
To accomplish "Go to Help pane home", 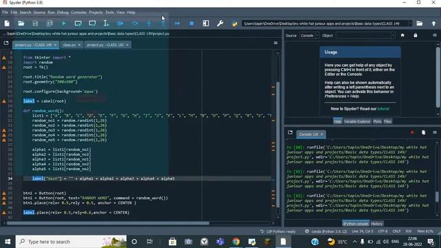I will coord(402,35).
